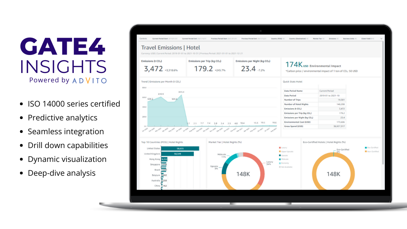Select the Australia bar 2,268
The image size is (407, 229).
tap(162, 181)
